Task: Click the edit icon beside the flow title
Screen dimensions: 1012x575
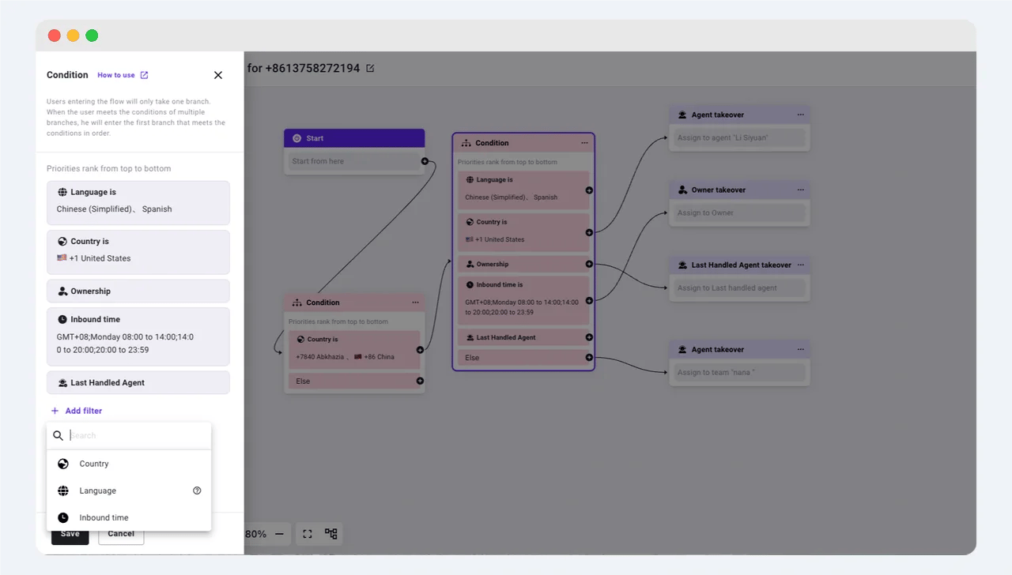Action: tap(370, 68)
